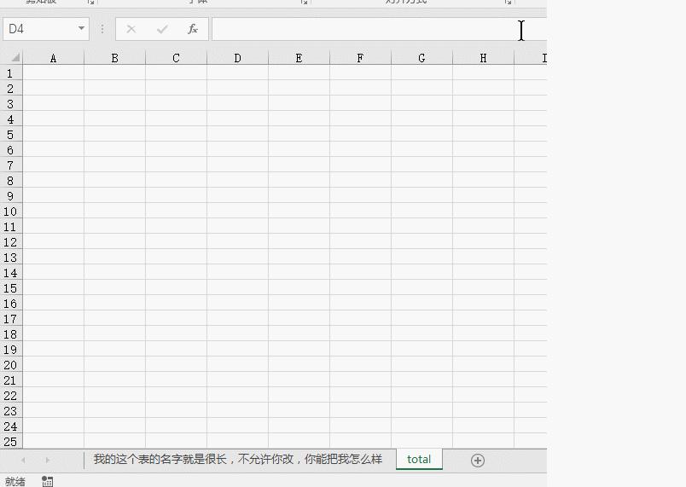Open Alignment group dialog launcher
The height and width of the screenshot is (487, 686).
pyautogui.click(x=508, y=2)
